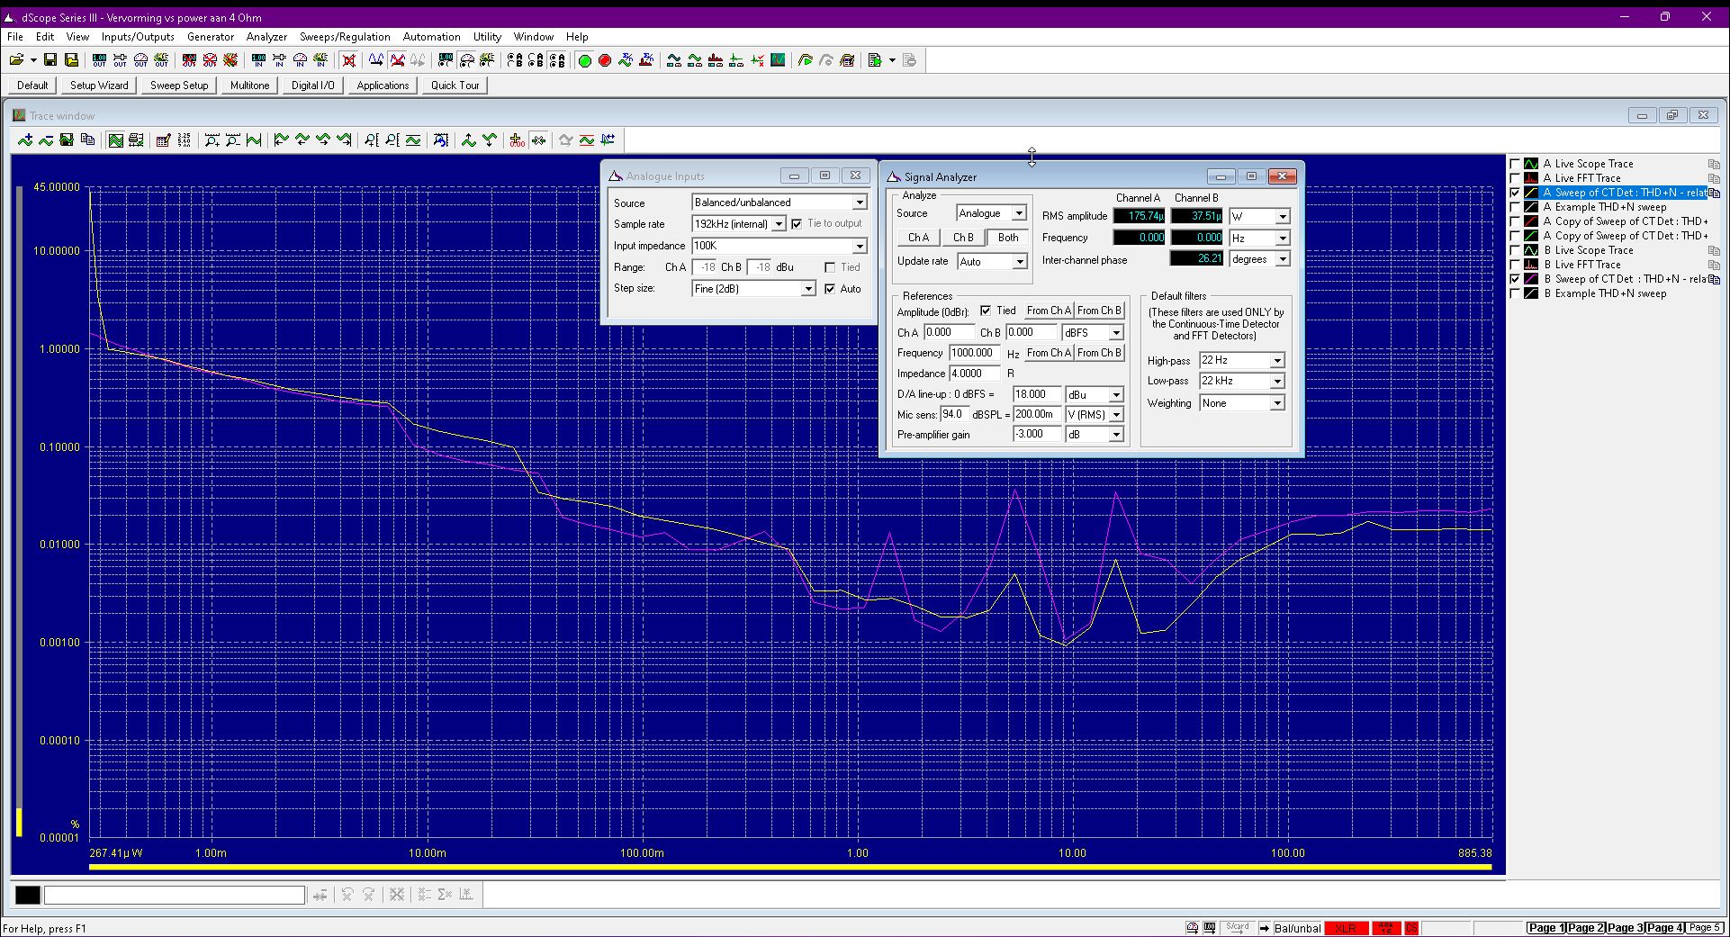Click the first 1.00 OUT generator icon
This screenshot has height=937, width=1730.
(x=99, y=60)
